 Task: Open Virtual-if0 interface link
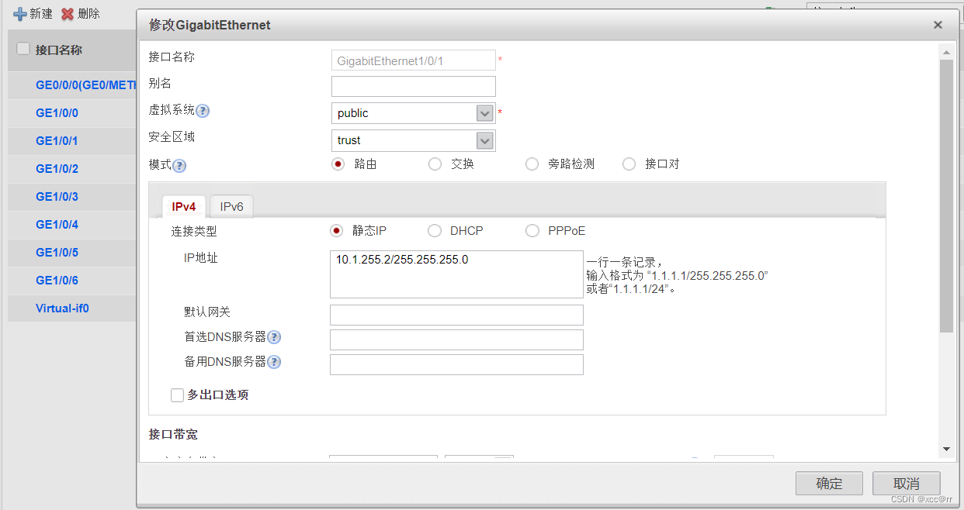(x=62, y=308)
